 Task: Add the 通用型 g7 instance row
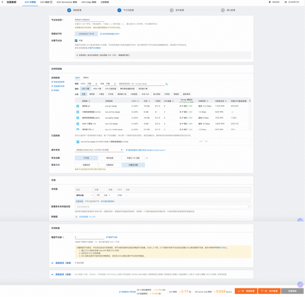tap(78, 106)
